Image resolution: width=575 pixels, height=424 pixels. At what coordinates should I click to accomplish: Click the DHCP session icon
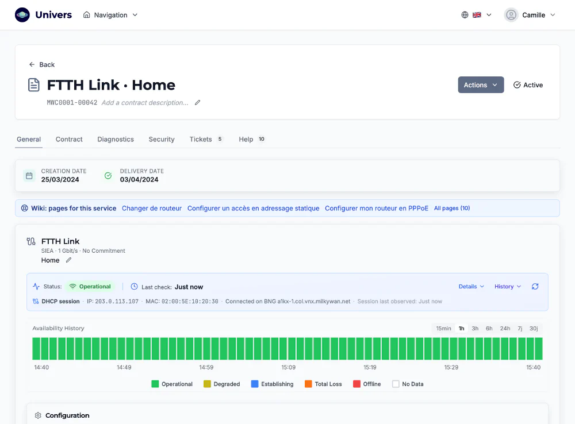pos(36,301)
